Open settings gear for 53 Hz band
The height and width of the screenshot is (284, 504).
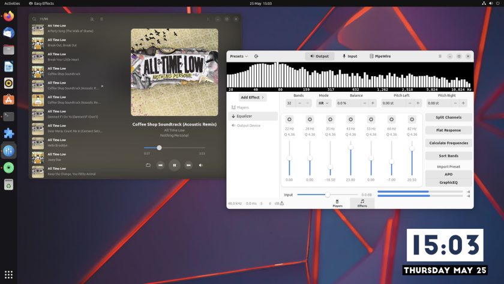(371, 119)
